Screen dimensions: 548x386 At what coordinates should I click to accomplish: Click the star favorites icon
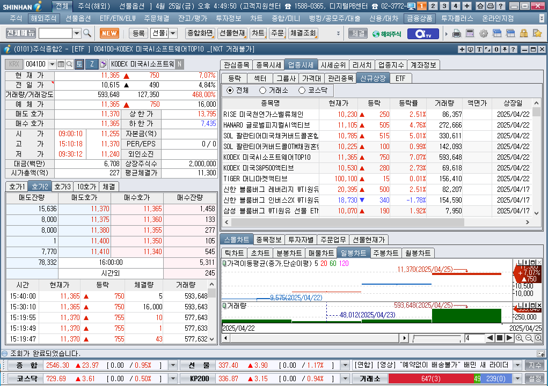(537, 33)
